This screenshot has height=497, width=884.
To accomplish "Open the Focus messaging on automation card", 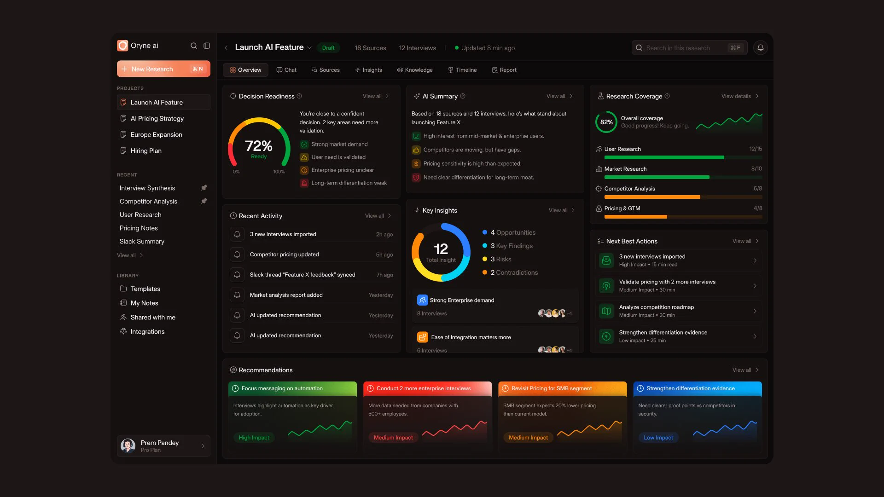I will click(292, 417).
